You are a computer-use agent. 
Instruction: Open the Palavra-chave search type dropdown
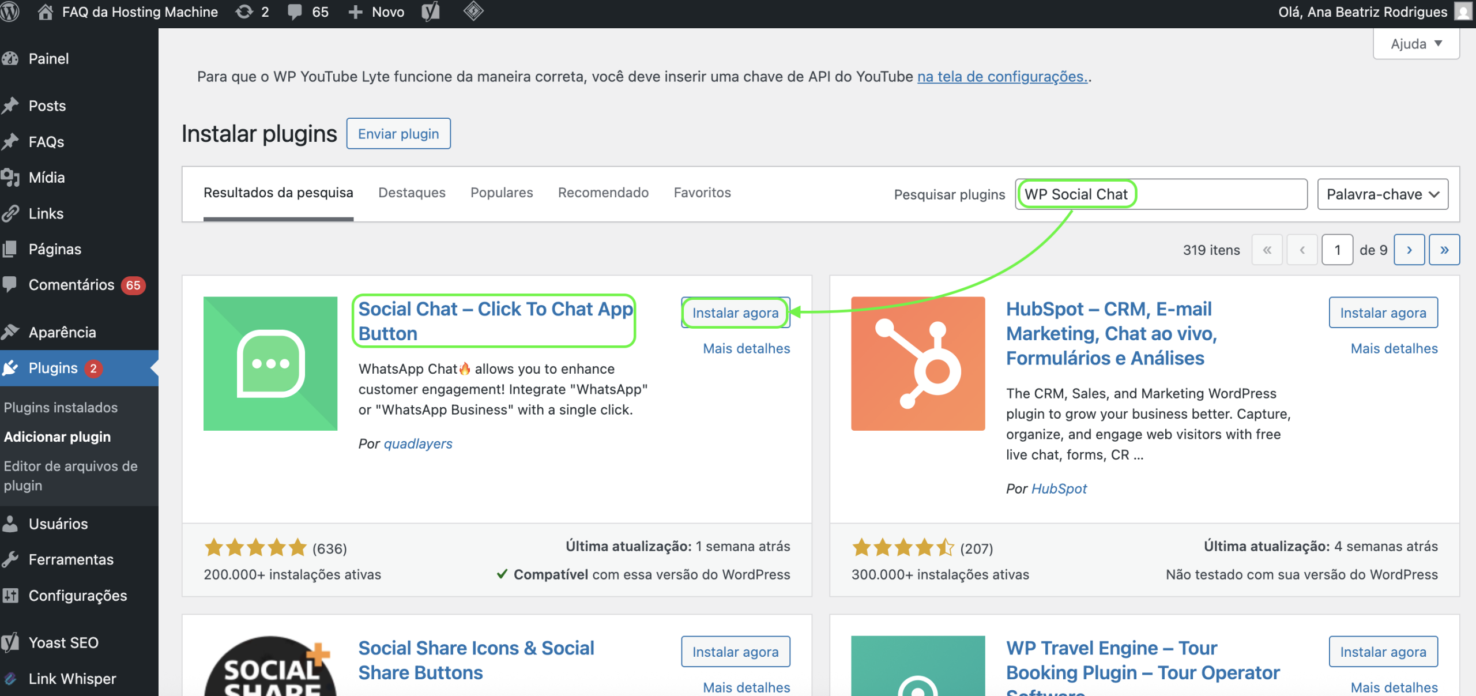[x=1383, y=194]
